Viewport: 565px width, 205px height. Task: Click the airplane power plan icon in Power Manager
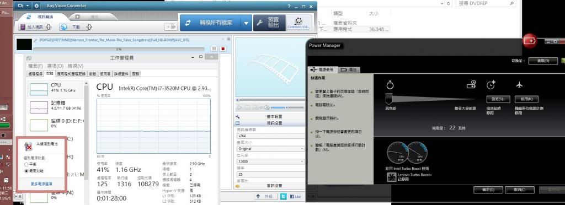coord(519,85)
